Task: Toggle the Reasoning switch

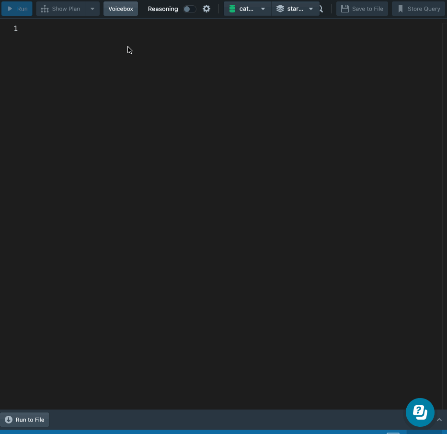Action: point(190,9)
